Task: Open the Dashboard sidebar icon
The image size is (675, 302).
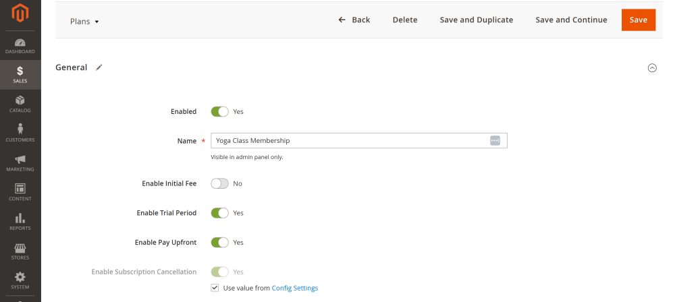Action: (x=20, y=46)
